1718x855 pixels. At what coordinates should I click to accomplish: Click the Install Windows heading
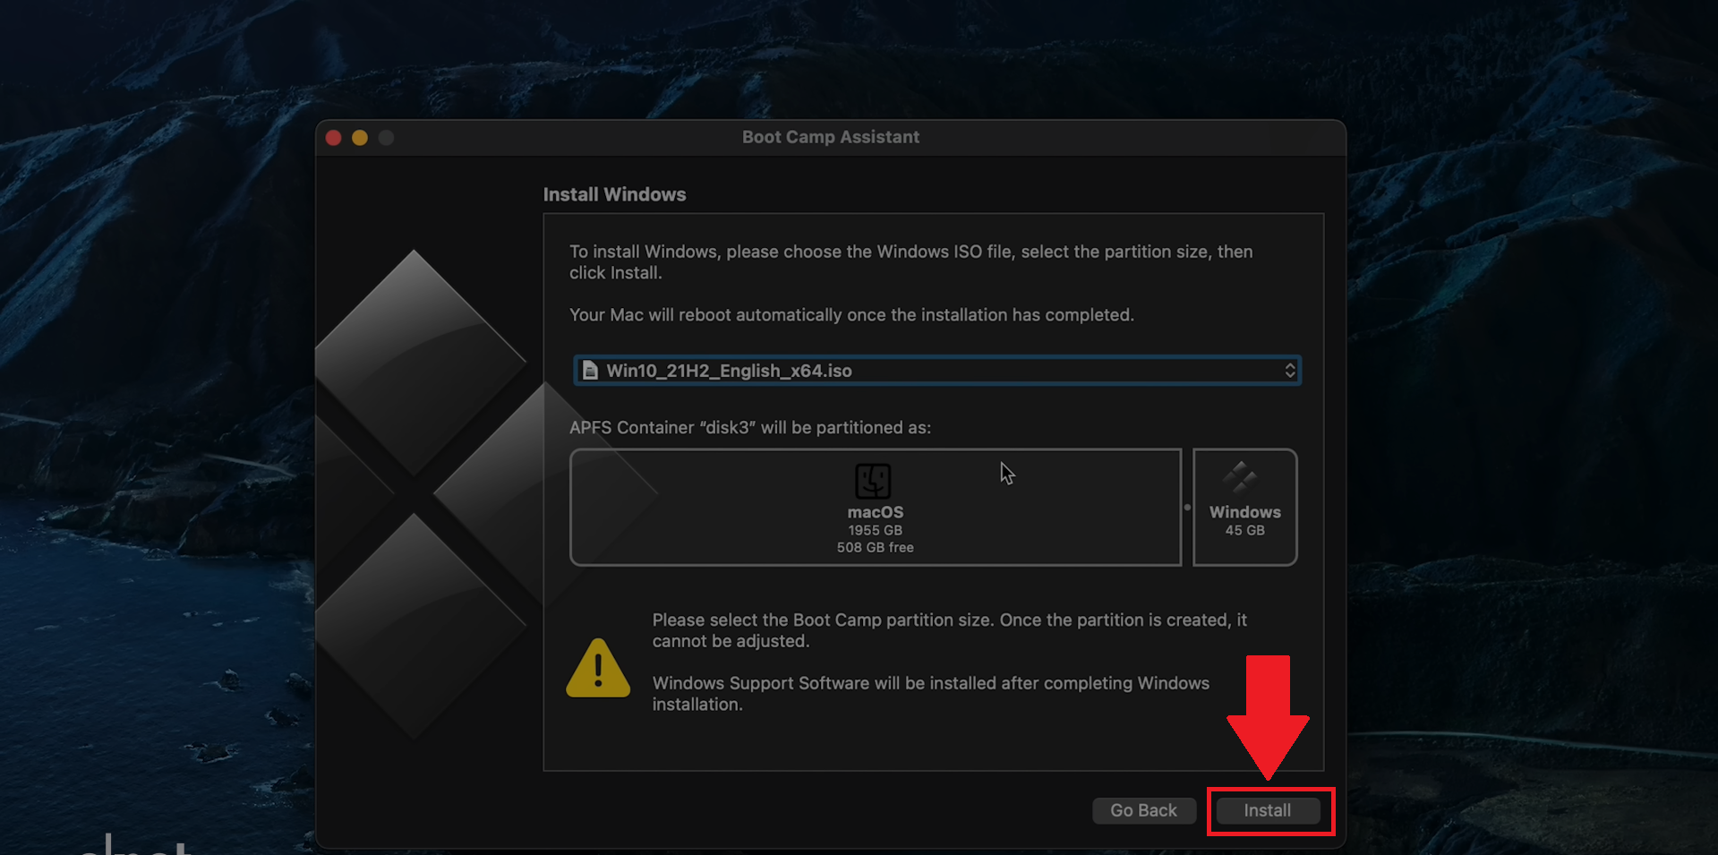pos(614,194)
